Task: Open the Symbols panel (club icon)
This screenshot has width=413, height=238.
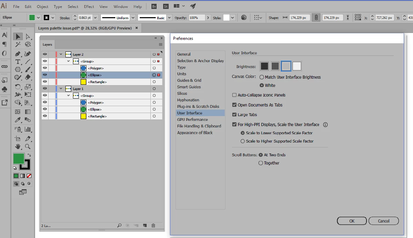Action: point(4,89)
